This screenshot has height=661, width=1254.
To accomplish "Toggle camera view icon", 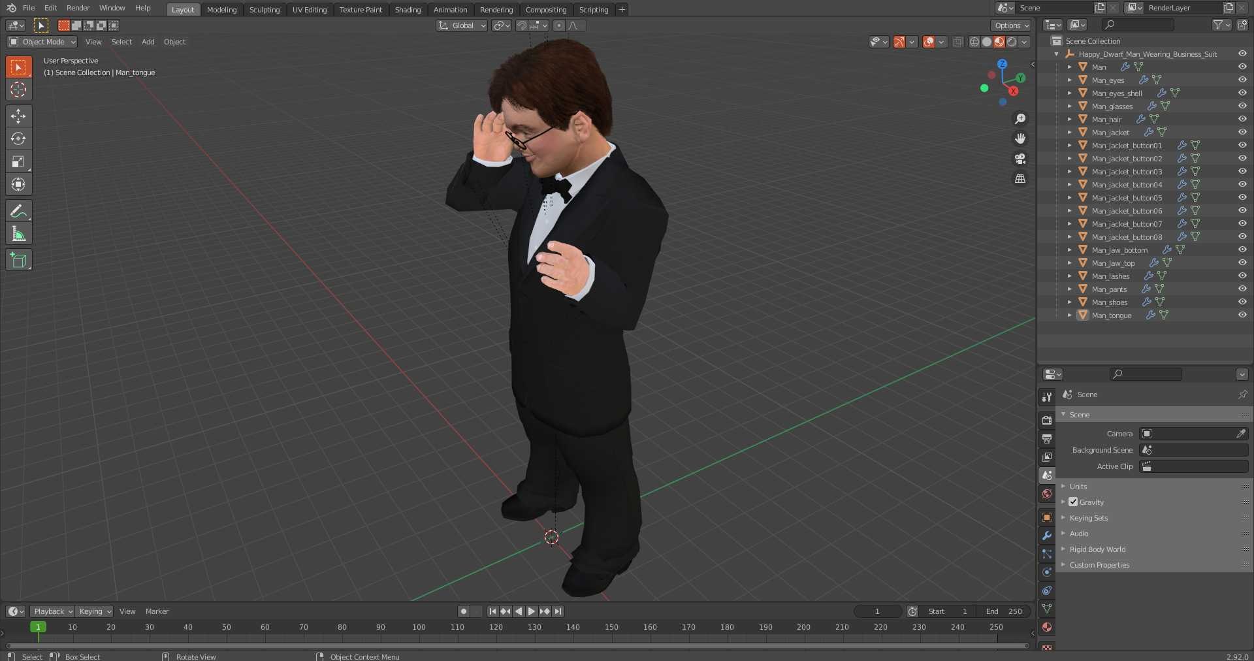I will [1020, 159].
